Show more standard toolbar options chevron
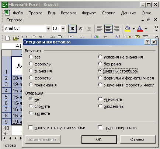The width and height of the screenshot is (160, 149). [x=156, y=36]
